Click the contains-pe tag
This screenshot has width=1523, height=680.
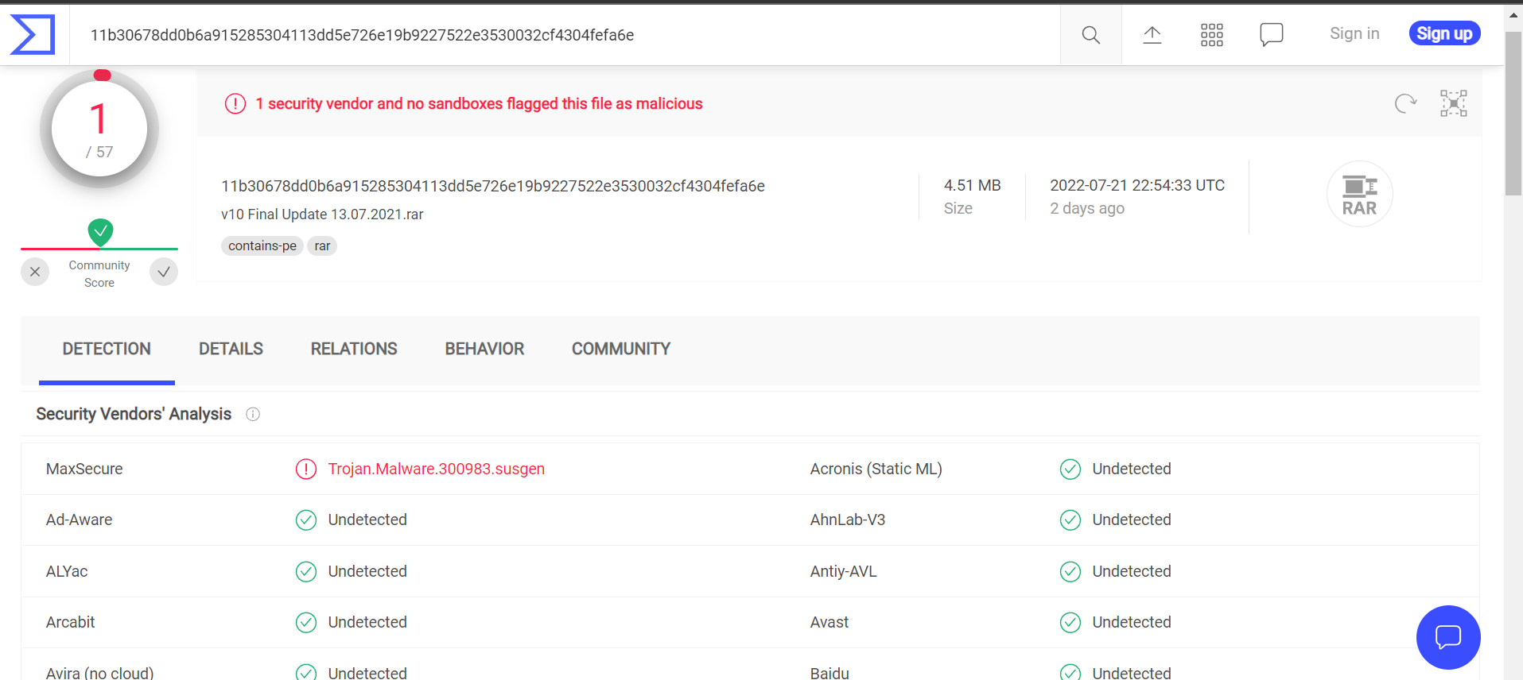tap(262, 246)
